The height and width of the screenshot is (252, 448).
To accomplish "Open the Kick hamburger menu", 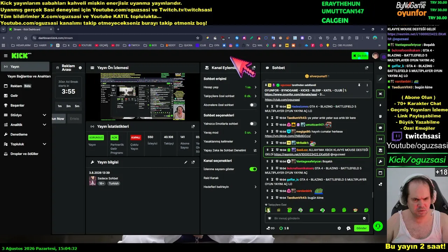I will click(x=6, y=56).
